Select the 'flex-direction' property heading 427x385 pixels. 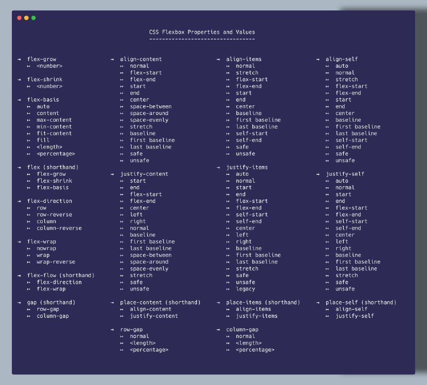50,201
